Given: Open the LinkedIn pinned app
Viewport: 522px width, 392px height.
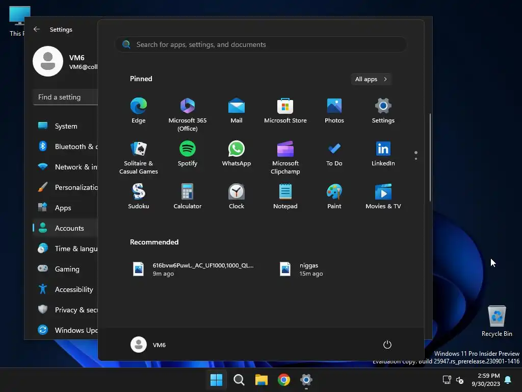Looking at the screenshot, I should click(383, 154).
